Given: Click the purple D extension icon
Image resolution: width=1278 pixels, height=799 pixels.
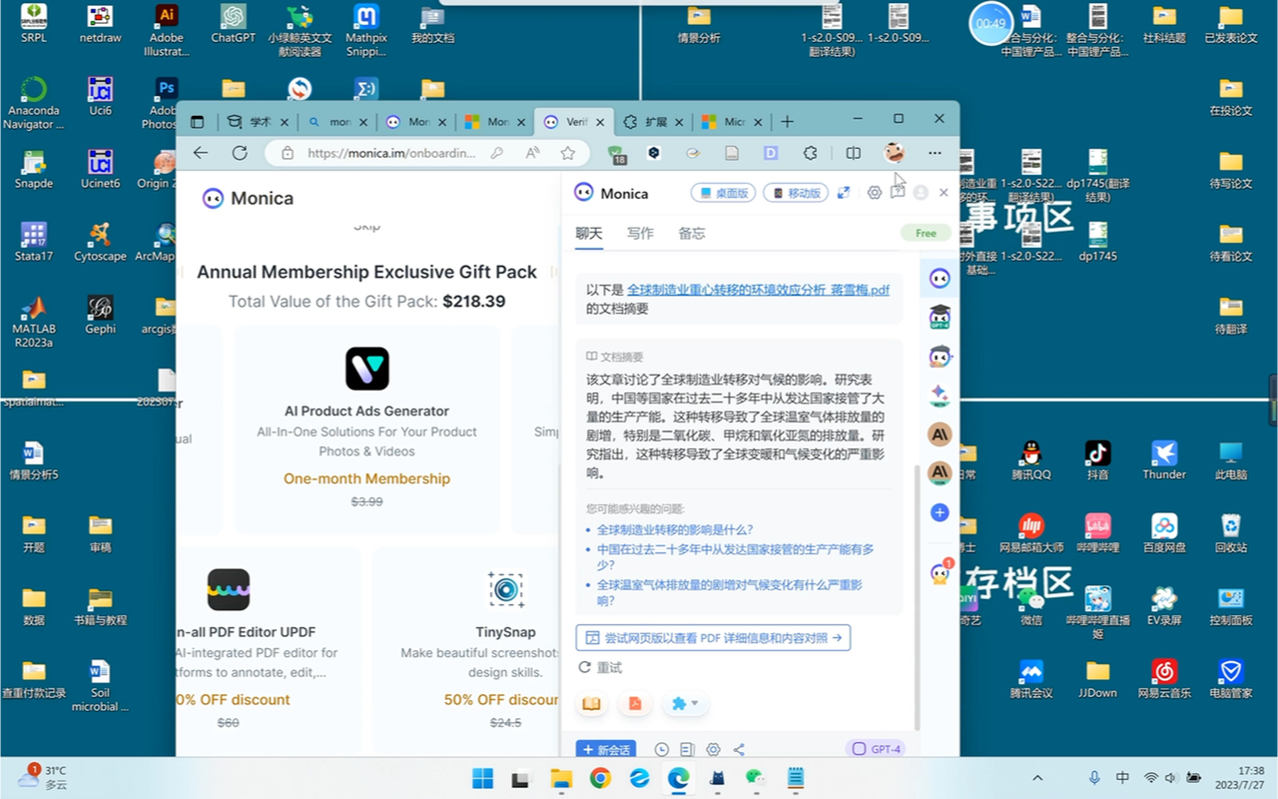Looking at the screenshot, I should click(771, 153).
